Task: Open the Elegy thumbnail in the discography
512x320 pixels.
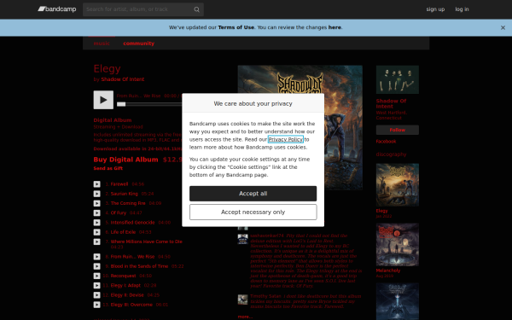Action: pyautogui.click(x=398, y=185)
